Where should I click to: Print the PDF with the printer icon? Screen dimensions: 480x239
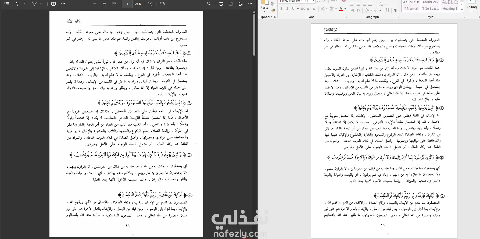[221, 4]
